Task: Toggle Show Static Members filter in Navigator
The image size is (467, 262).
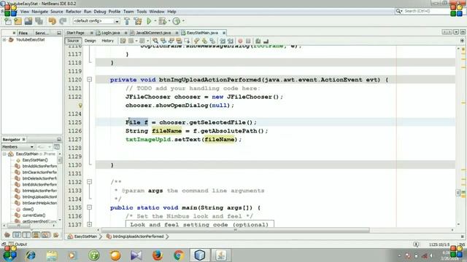Action: point(26,235)
